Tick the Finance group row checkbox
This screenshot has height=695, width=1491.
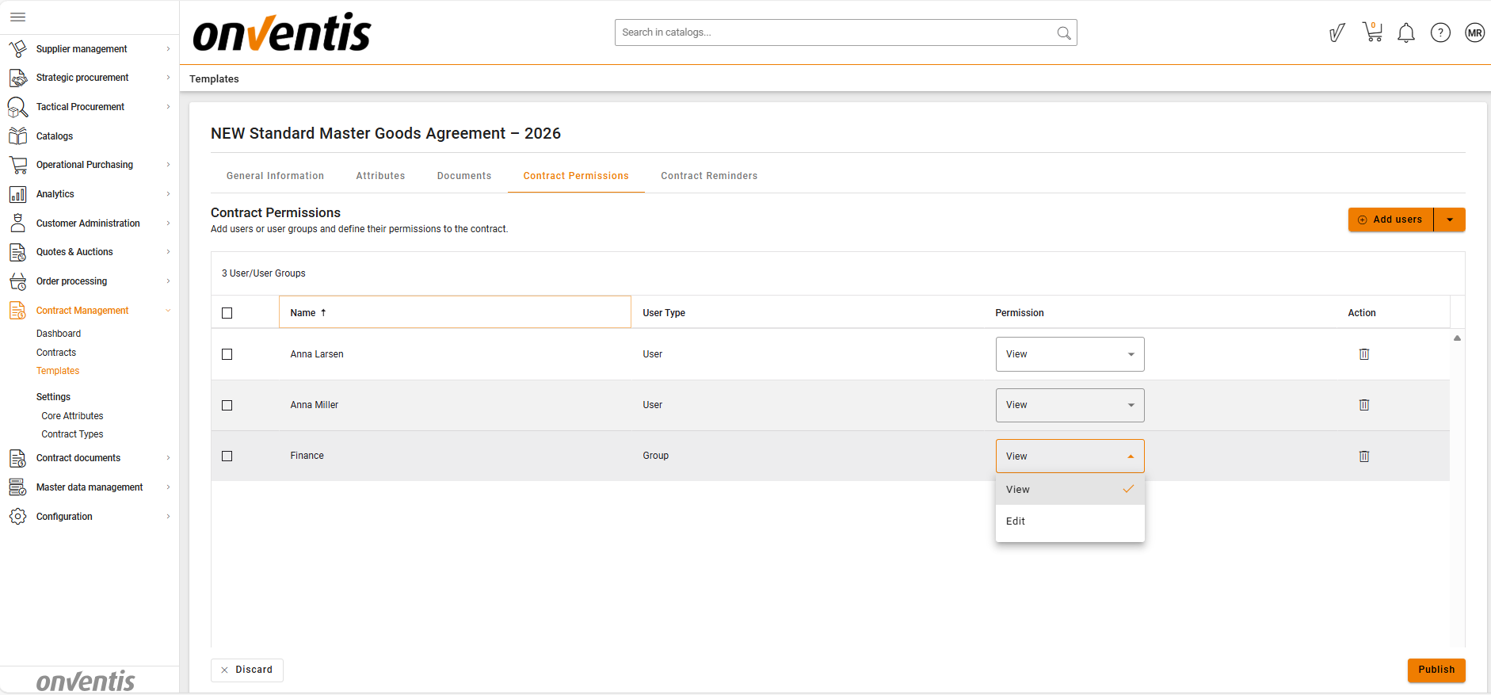[x=227, y=456]
